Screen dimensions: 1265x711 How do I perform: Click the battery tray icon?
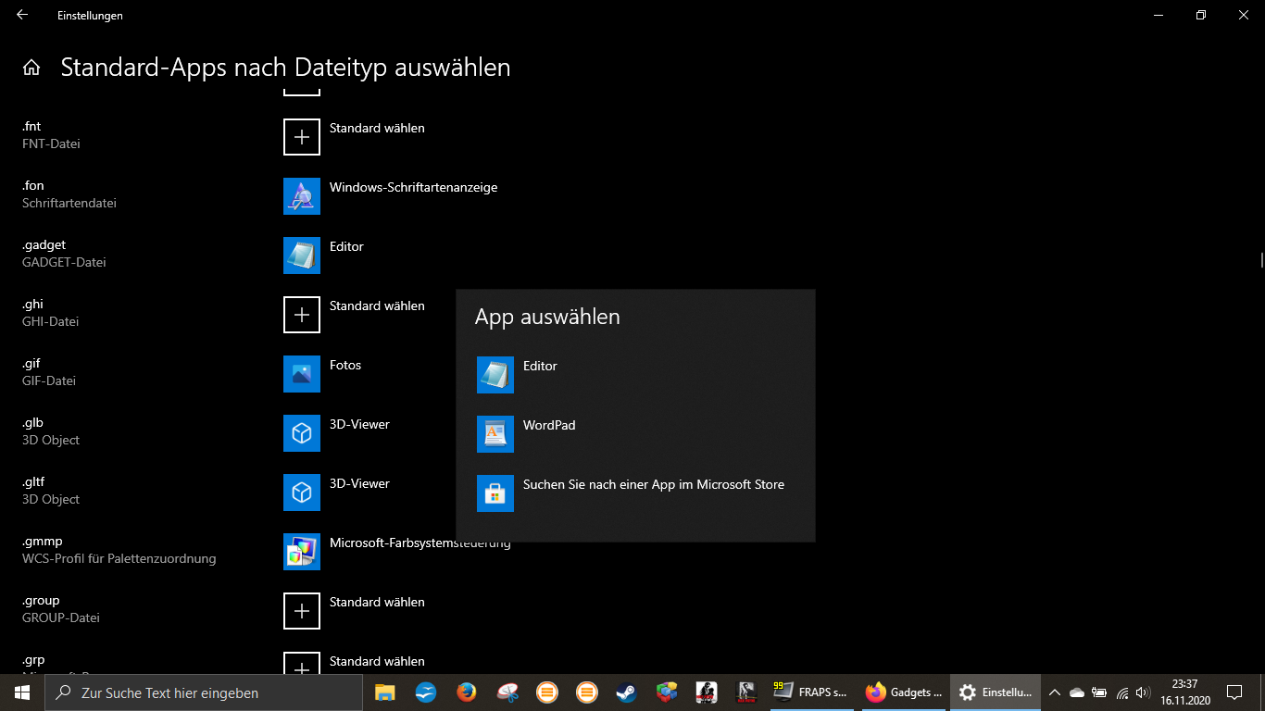pyautogui.click(x=1100, y=692)
